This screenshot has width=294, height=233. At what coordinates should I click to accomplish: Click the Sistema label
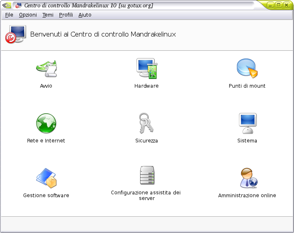tap(247, 141)
